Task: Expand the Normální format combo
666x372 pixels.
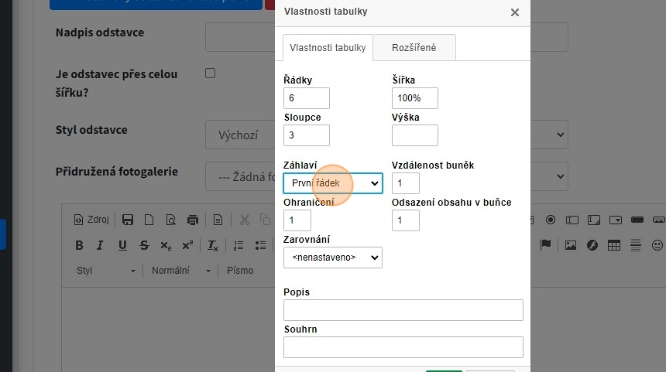Action: [x=181, y=271]
